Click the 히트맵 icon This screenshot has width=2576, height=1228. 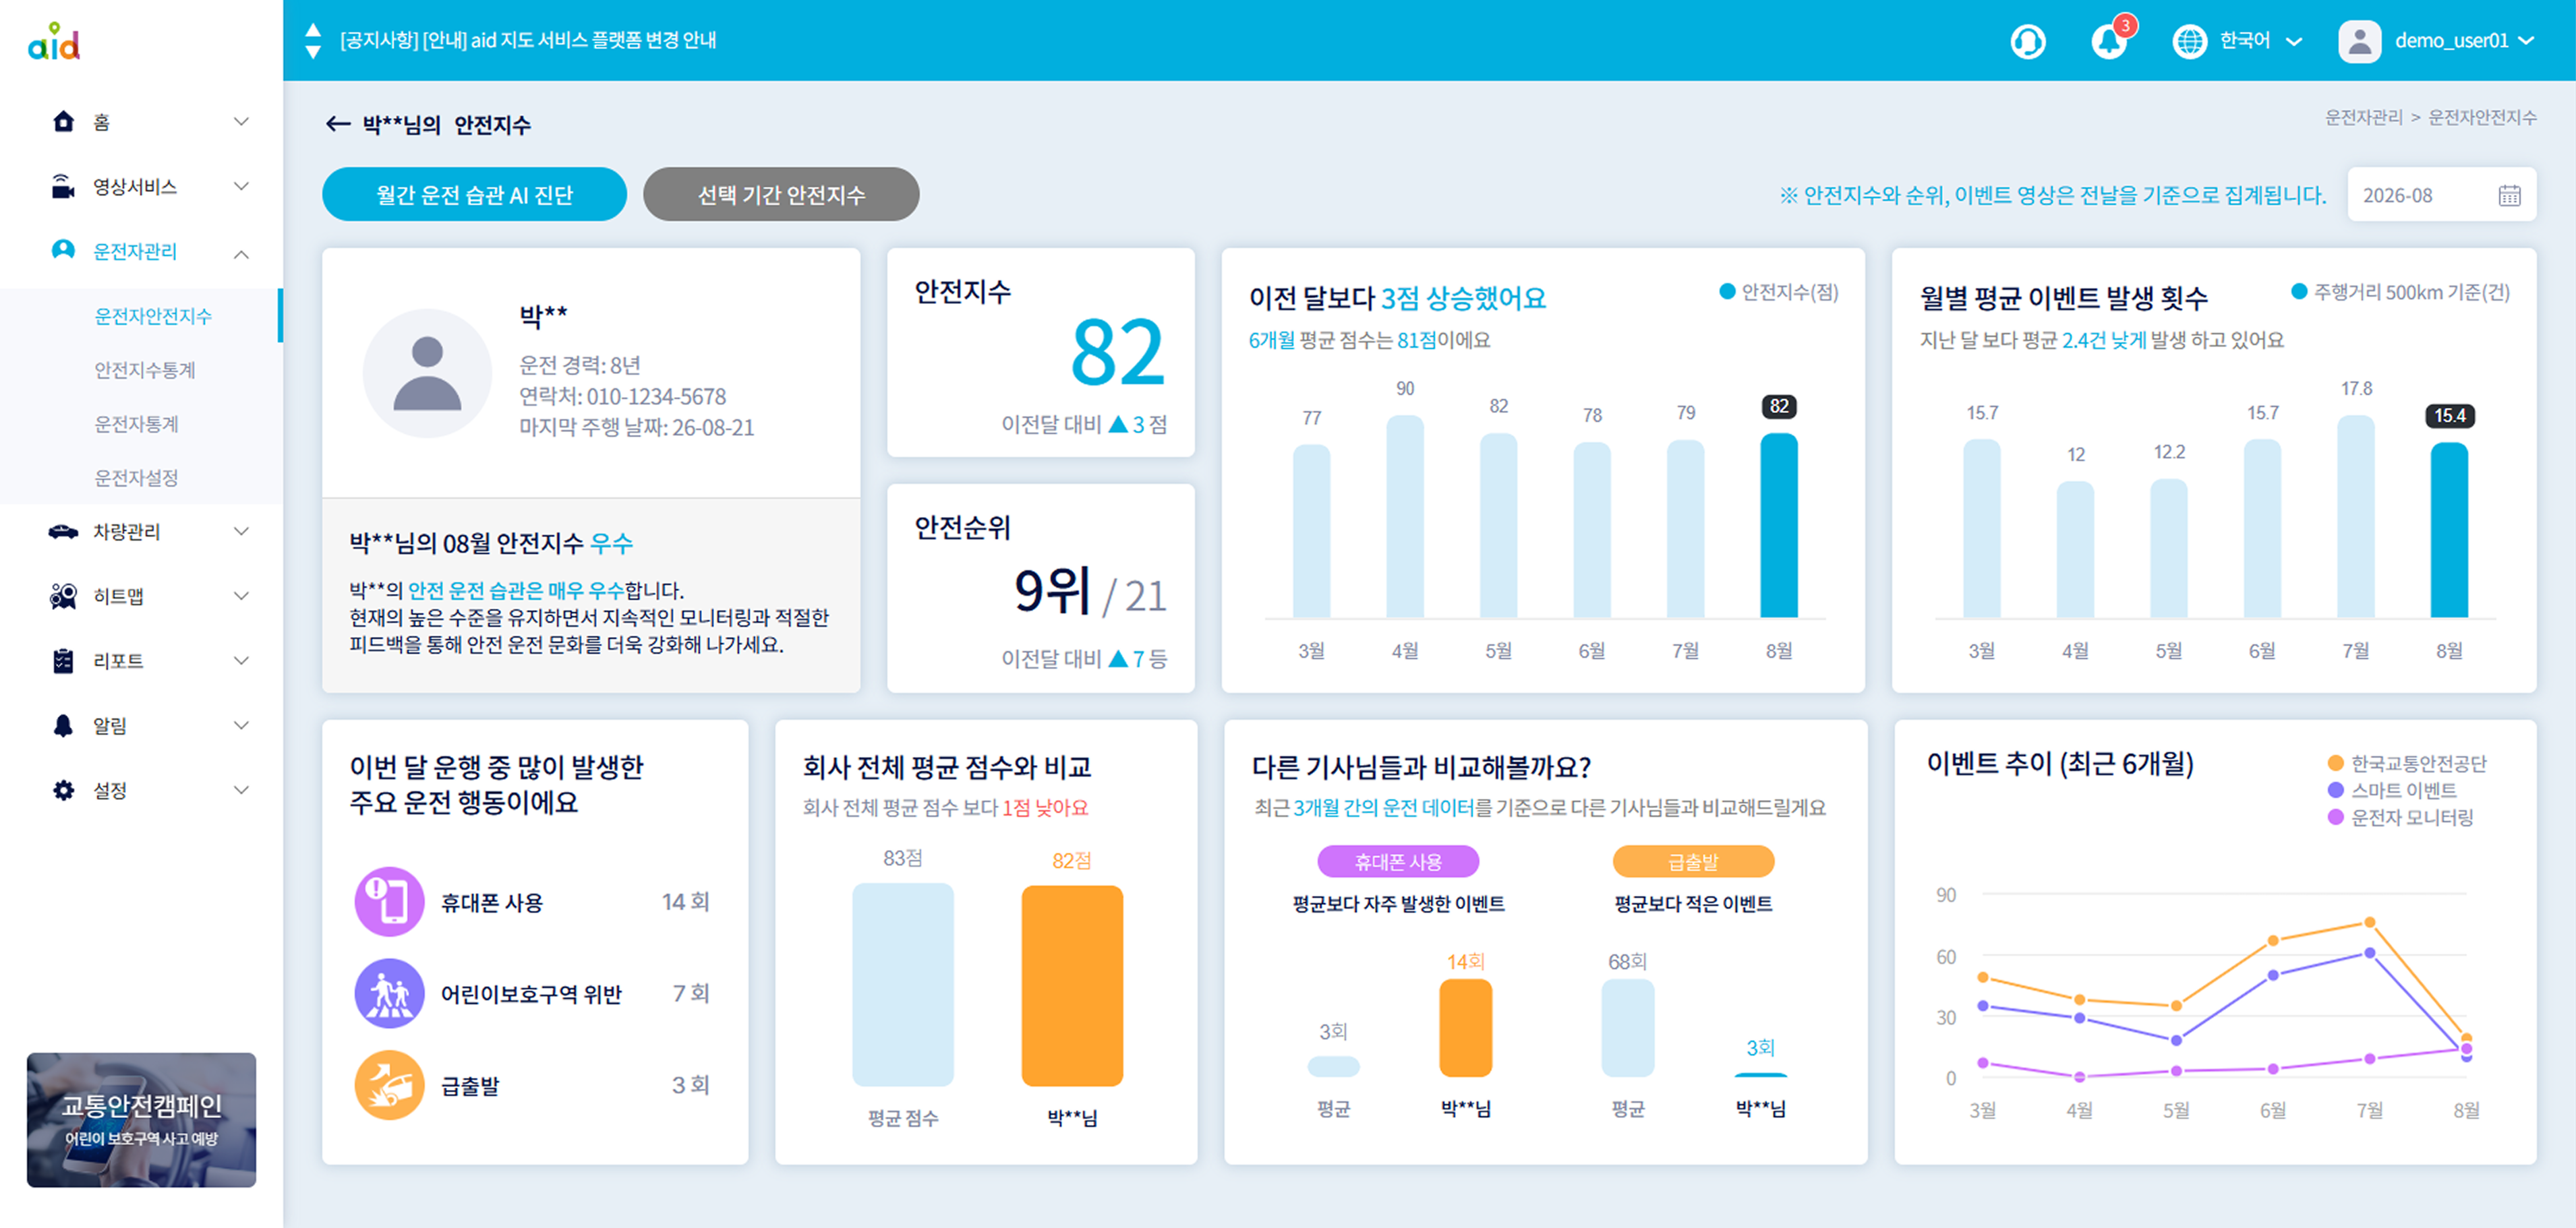tap(63, 596)
